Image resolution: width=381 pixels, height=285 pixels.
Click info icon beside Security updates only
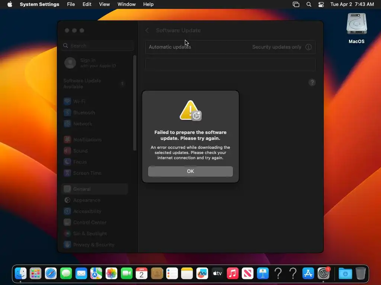(x=308, y=47)
